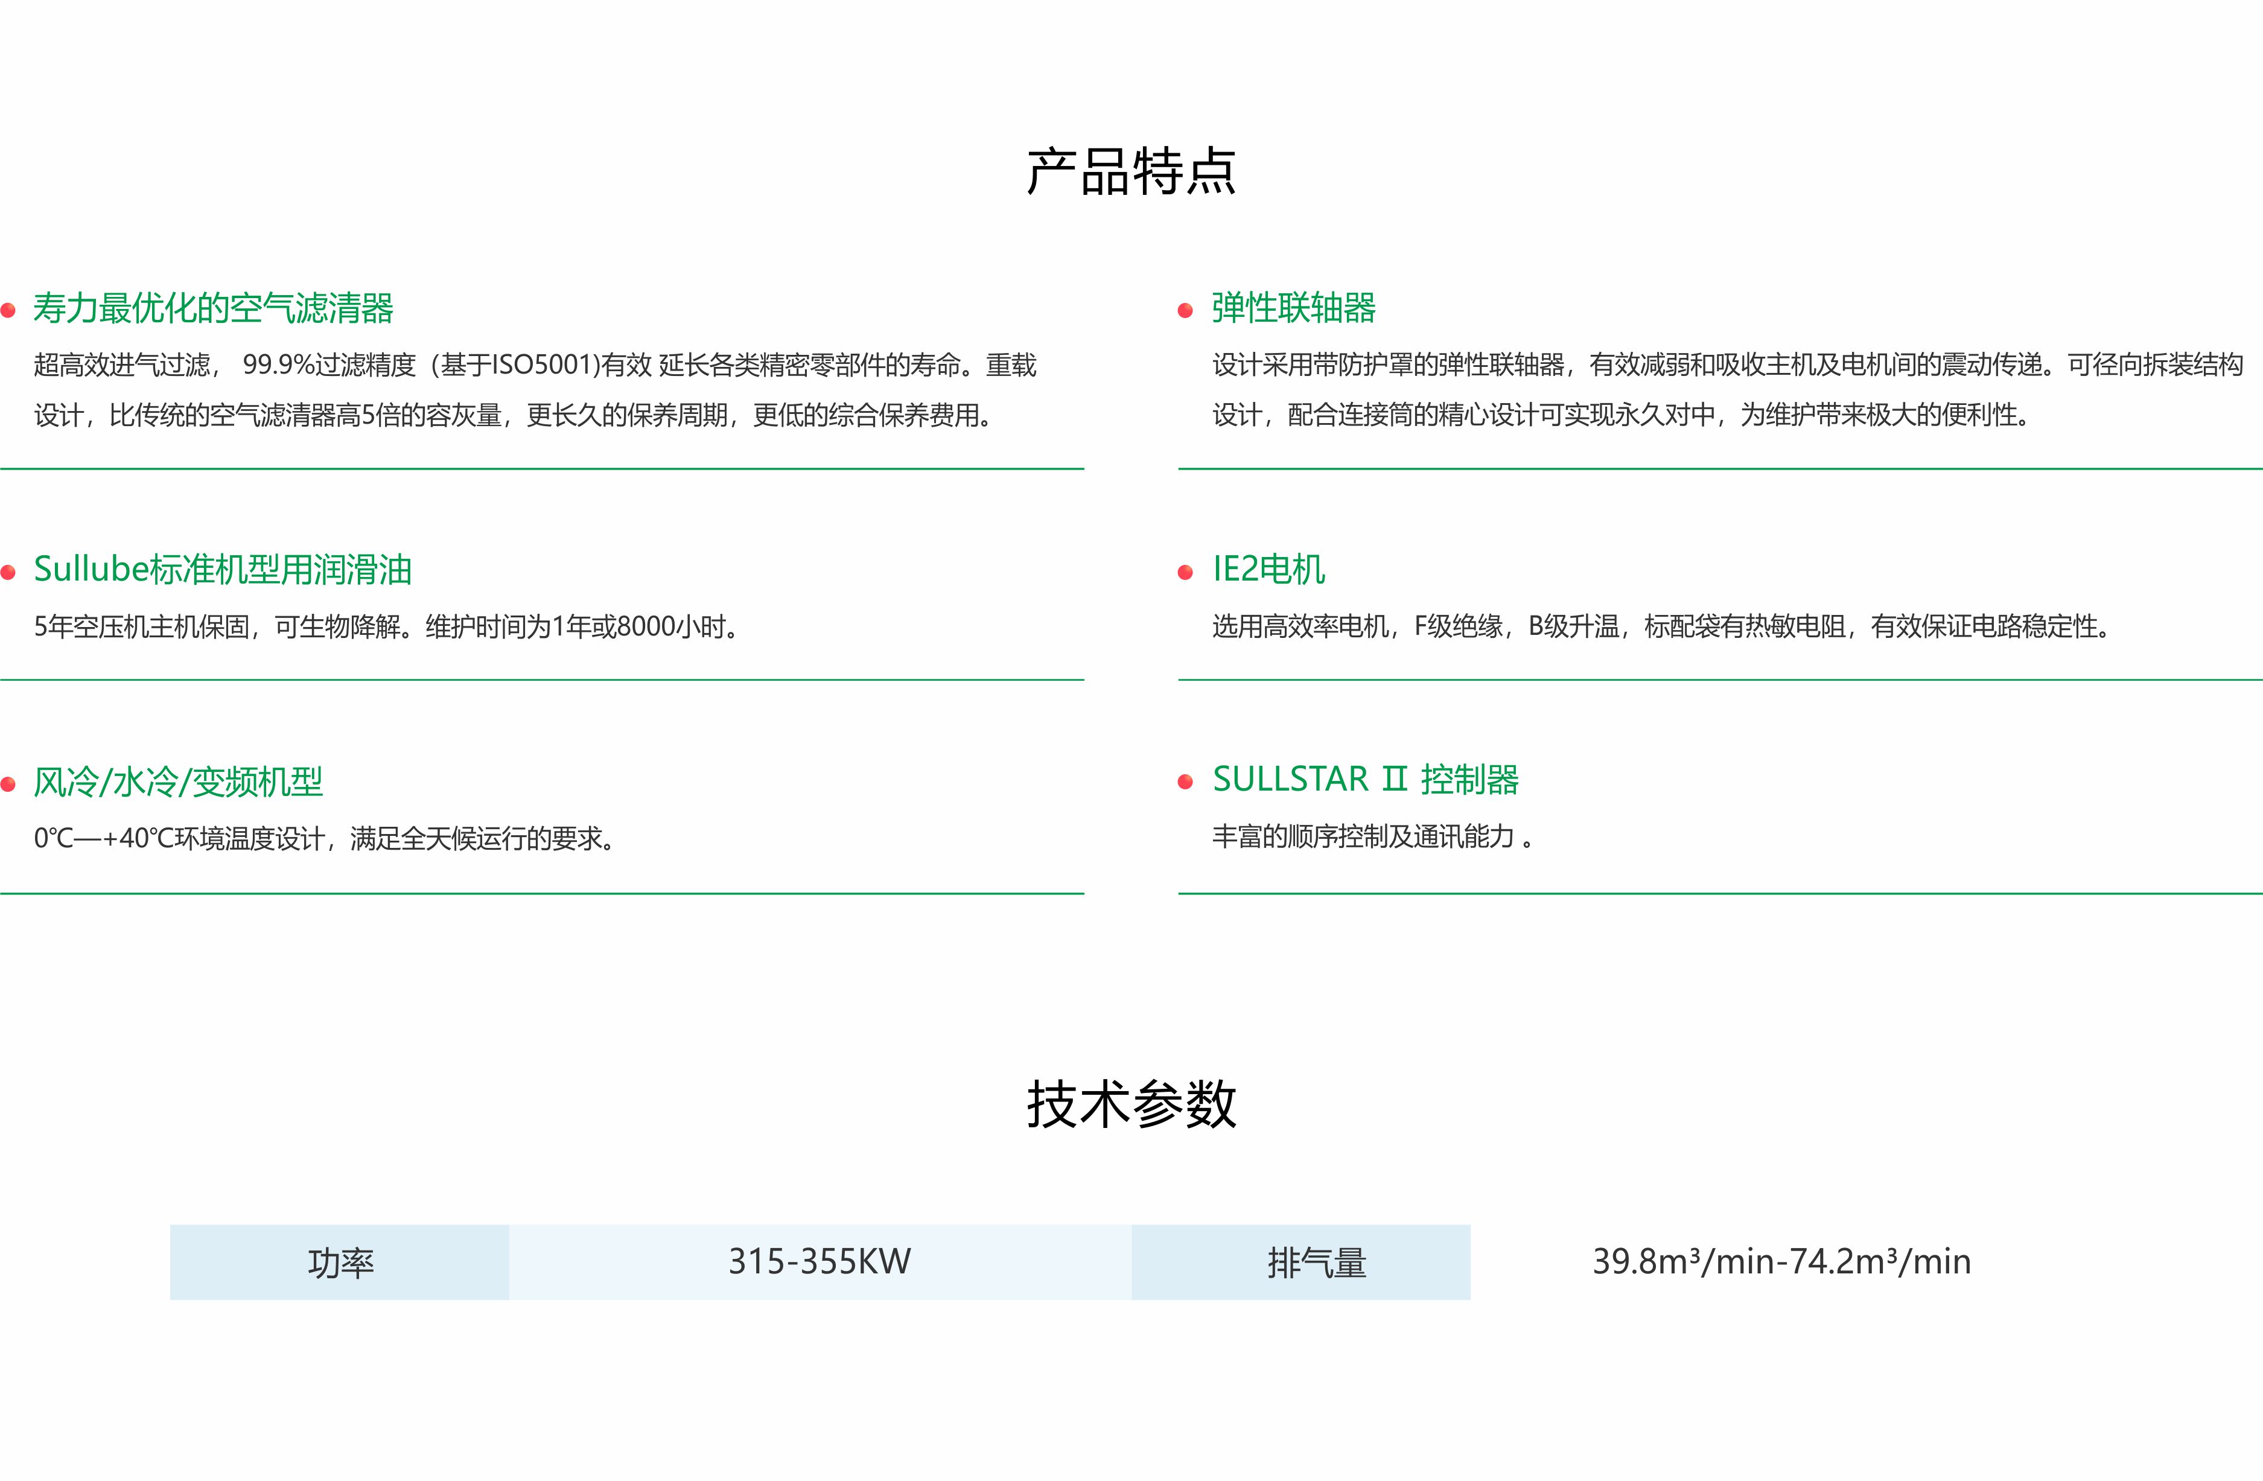This screenshot has height=1481, width=2263.
Task: Click the 技术参数 section title
Action: 1130,1104
